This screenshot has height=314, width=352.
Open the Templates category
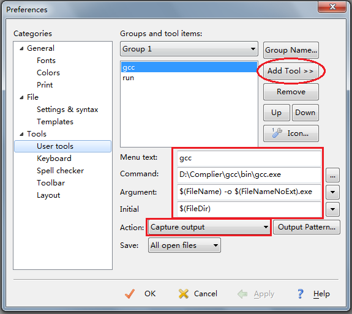[55, 122]
